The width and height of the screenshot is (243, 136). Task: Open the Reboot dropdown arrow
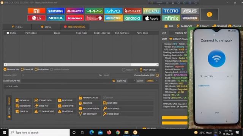(x=135, y=70)
